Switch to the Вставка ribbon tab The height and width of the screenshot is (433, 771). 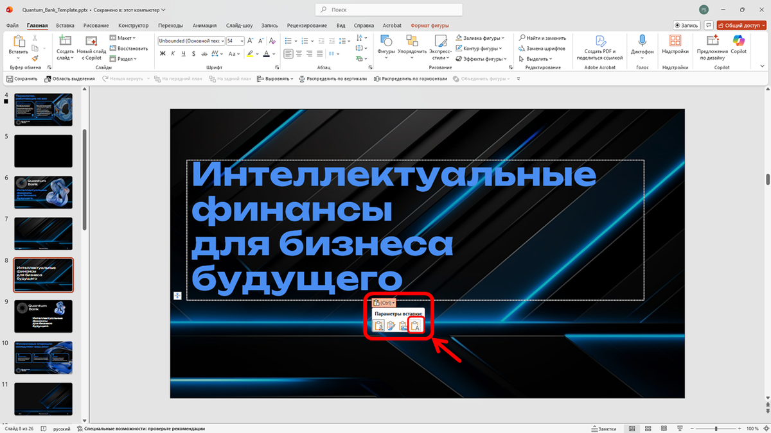[66, 25]
